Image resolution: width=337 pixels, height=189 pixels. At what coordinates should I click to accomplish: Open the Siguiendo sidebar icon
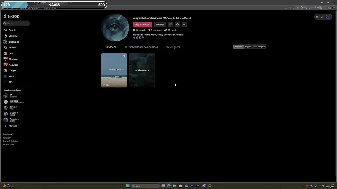(5, 42)
